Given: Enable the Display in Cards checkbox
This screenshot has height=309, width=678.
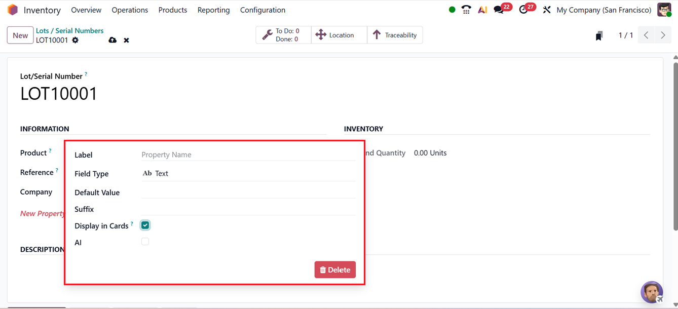Looking at the screenshot, I should [x=145, y=224].
